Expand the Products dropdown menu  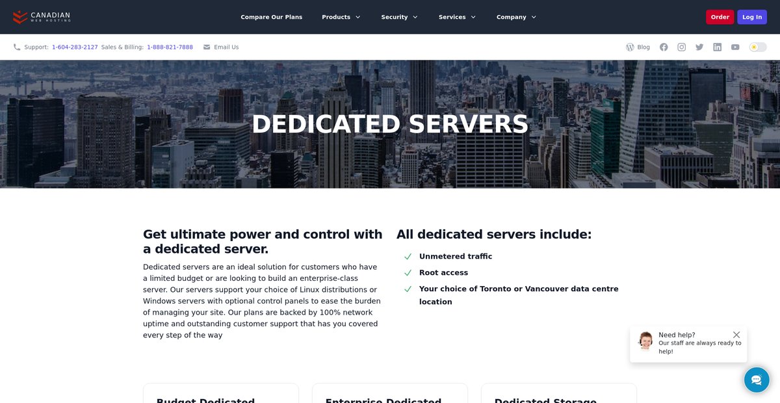[341, 17]
